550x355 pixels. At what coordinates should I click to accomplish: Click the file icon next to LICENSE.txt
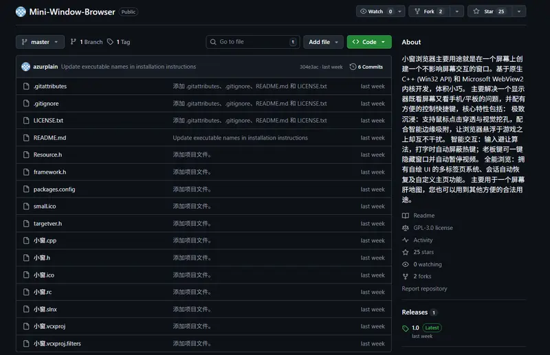(x=26, y=121)
